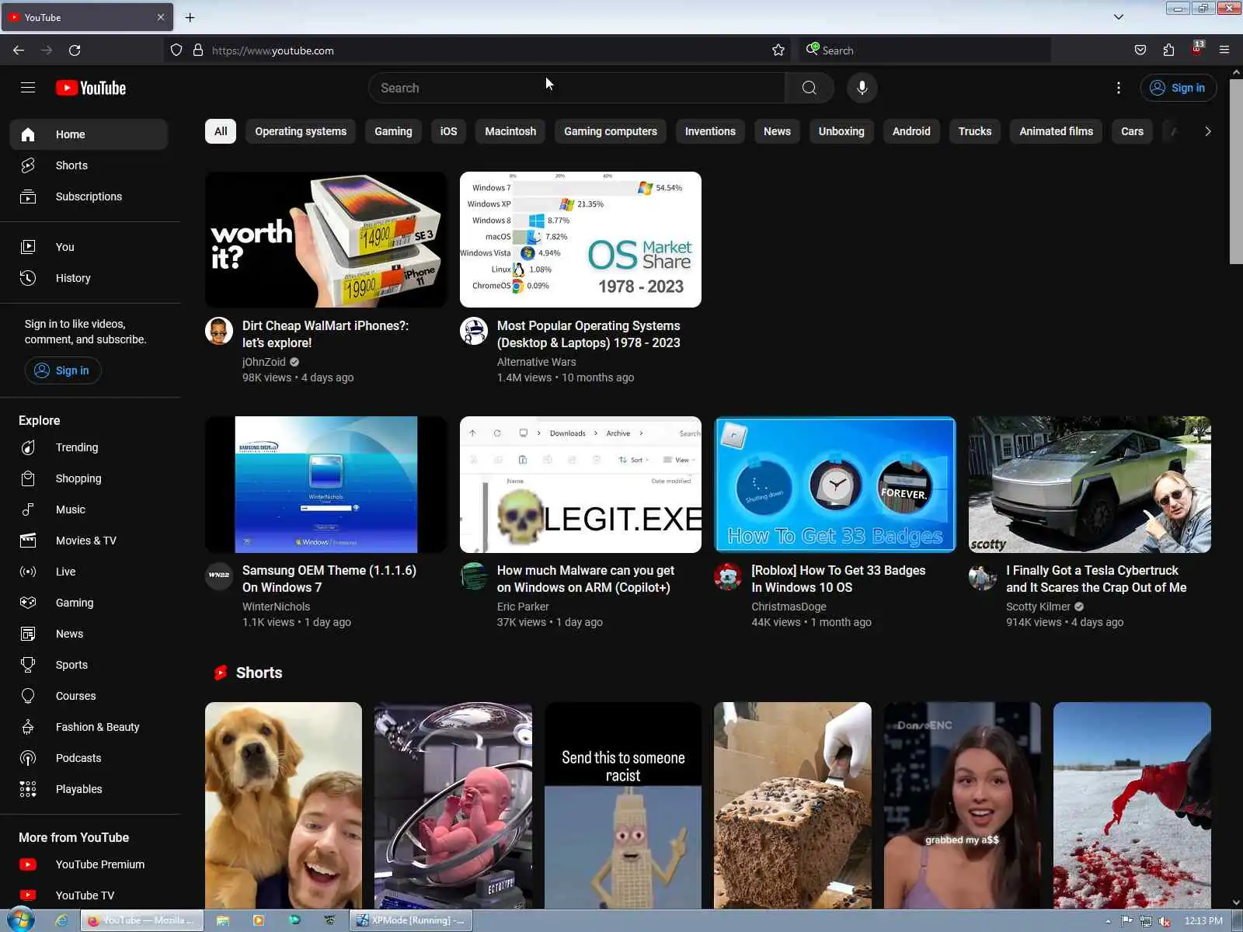
Task: Open the jOhnZoid channel link
Action: [264, 362]
